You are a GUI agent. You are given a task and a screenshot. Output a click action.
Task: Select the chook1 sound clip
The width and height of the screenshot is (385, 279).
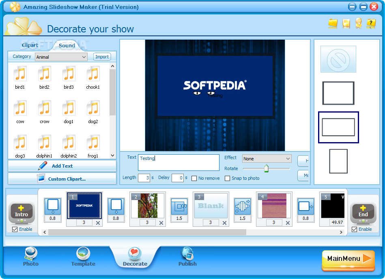tap(93, 77)
